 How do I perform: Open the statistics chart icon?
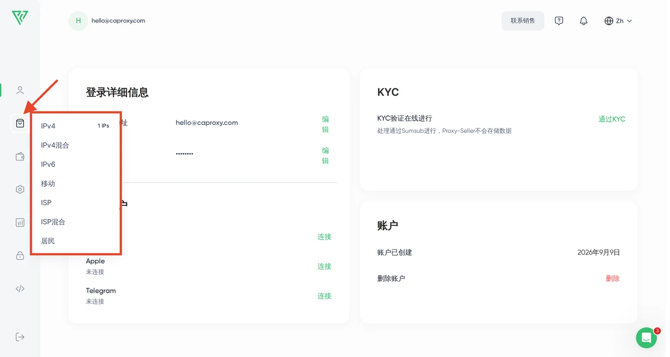coord(20,222)
